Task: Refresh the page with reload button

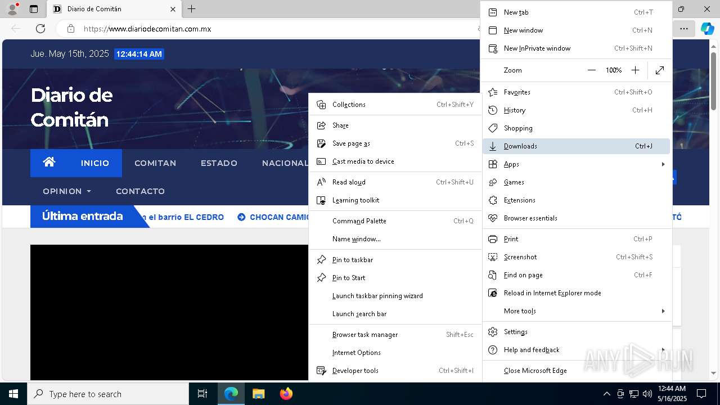Action: pos(40,29)
